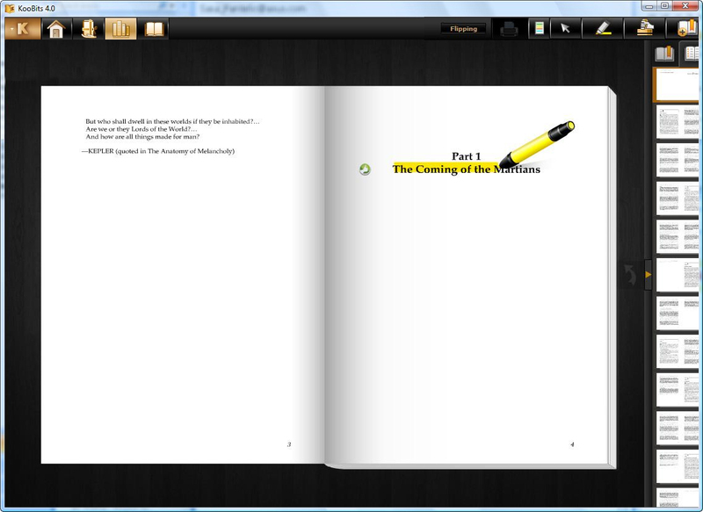Open the ninth page thumbnail

678,390
